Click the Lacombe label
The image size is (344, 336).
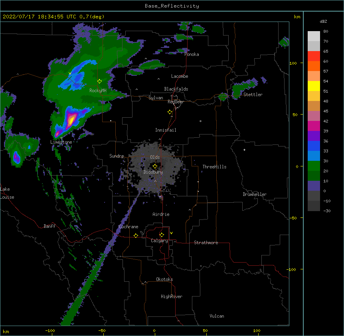180,76
